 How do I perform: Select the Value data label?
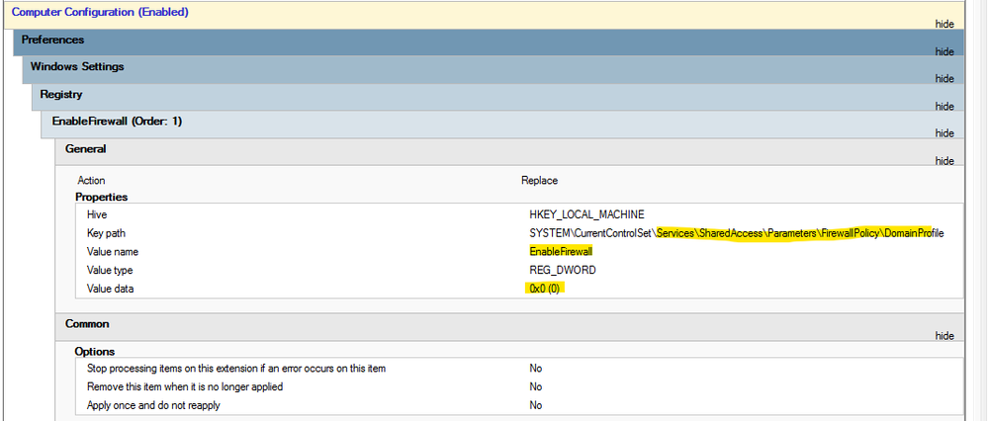(x=110, y=289)
